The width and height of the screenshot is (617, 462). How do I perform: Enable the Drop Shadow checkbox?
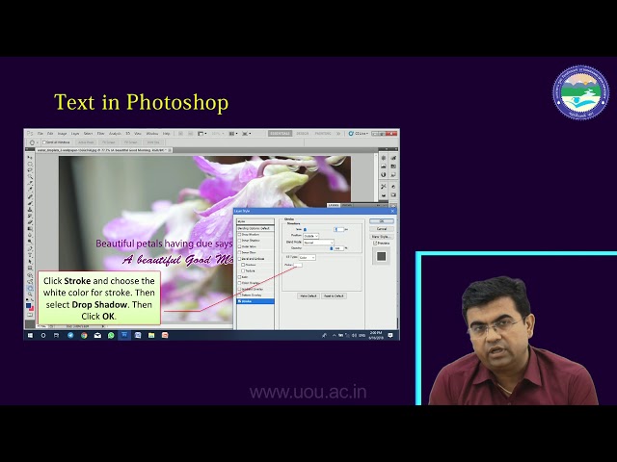[x=239, y=234]
